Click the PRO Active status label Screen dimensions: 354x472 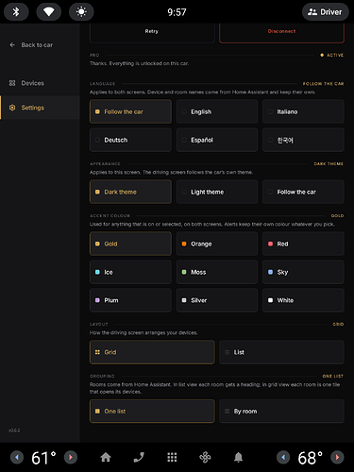[332, 55]
